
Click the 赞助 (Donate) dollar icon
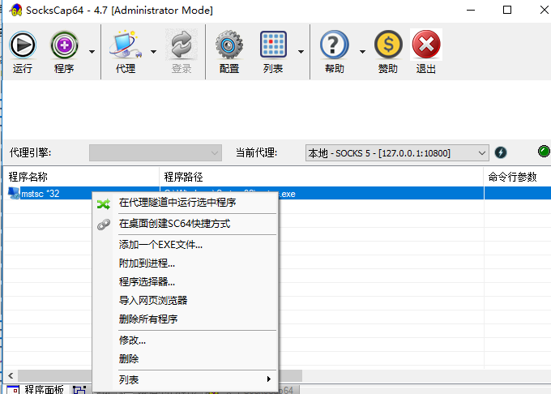[388, 45]
